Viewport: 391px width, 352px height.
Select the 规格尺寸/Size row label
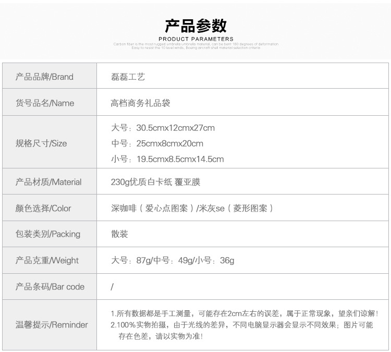[41, 143]
